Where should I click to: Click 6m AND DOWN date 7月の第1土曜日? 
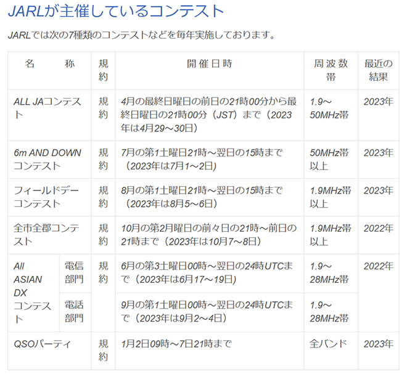(202, 159)
